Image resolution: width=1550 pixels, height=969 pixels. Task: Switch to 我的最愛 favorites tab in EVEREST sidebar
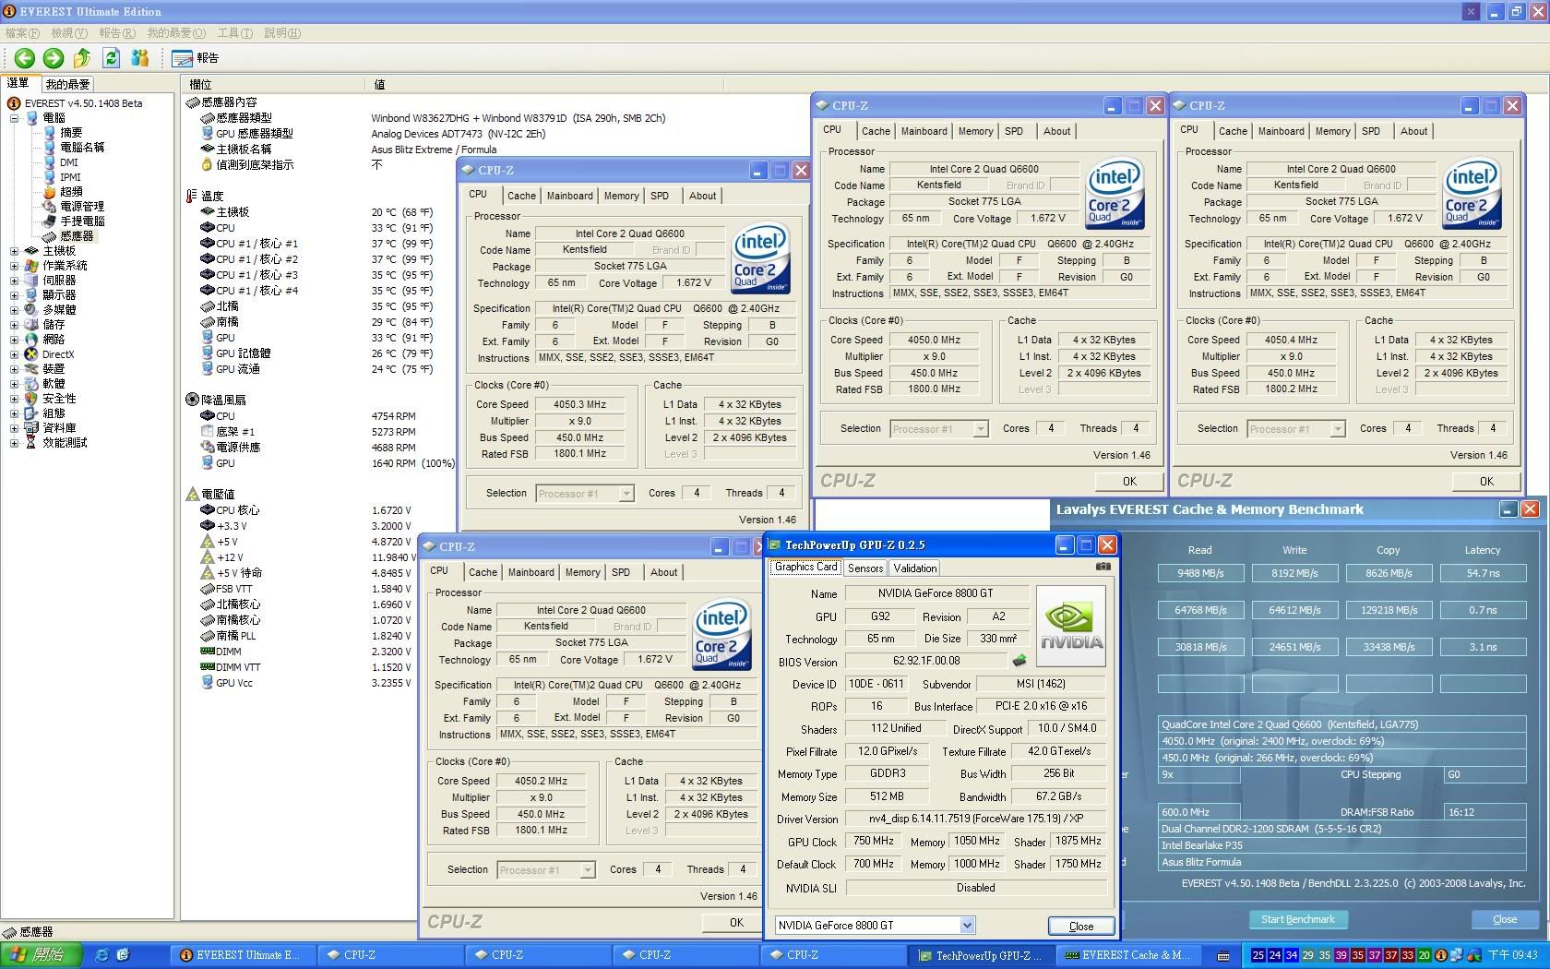click(67, 84)
